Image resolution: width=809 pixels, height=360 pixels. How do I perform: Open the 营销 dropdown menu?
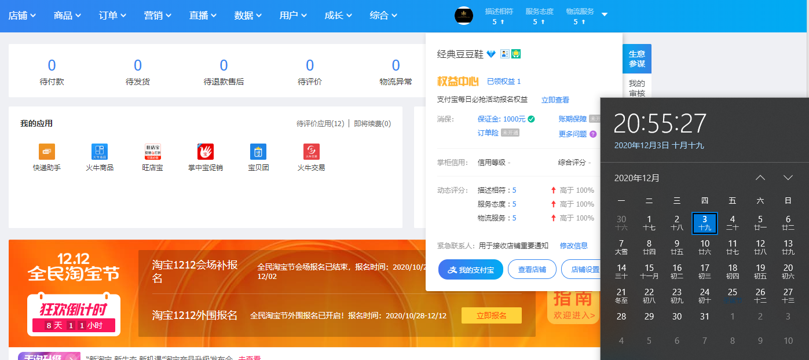158,16
